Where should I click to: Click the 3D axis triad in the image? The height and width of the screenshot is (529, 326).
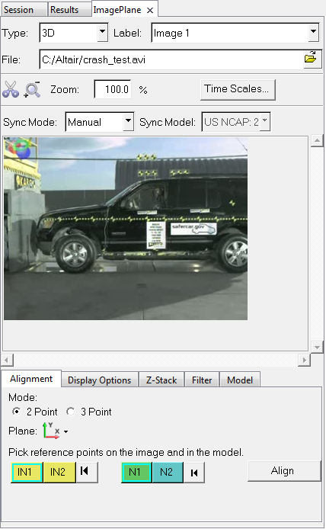[x=20, y=149]
